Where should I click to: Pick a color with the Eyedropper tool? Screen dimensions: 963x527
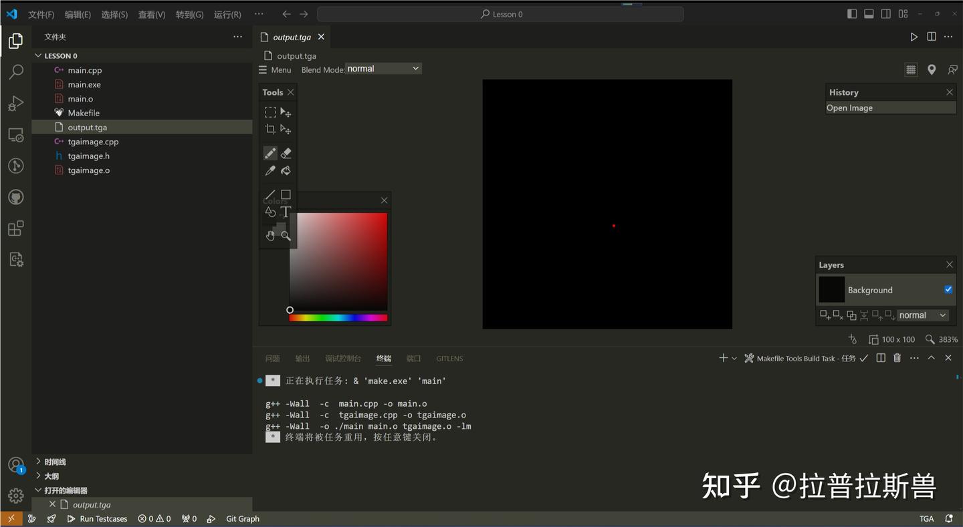click(270, 170)
